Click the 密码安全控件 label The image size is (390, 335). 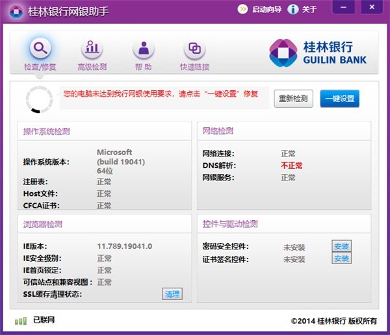point(226,246)
